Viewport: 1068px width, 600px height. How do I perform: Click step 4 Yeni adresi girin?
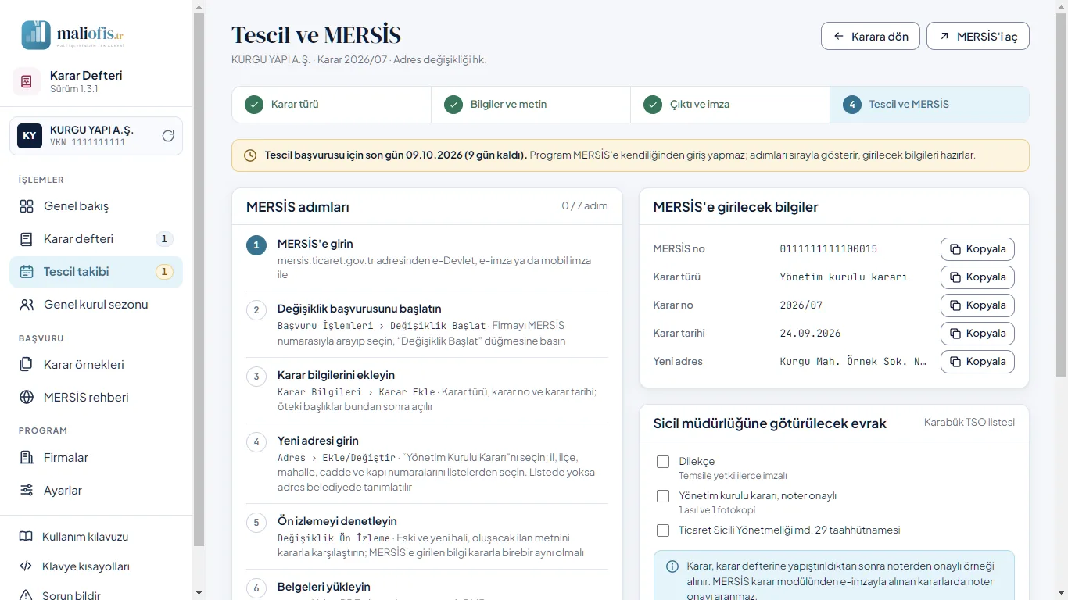427,463
